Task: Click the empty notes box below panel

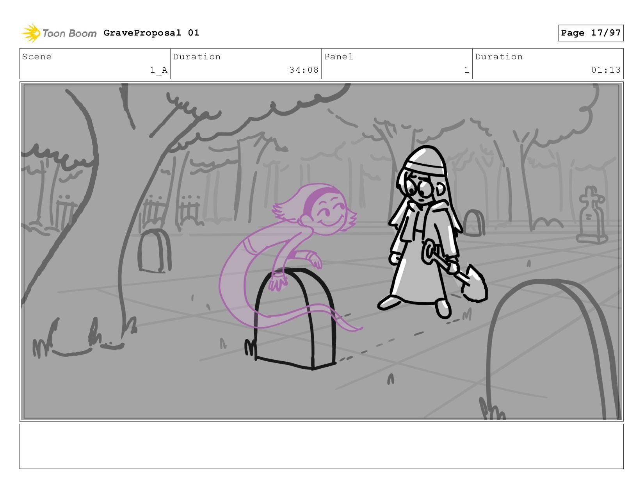Action: coord(322,446)
